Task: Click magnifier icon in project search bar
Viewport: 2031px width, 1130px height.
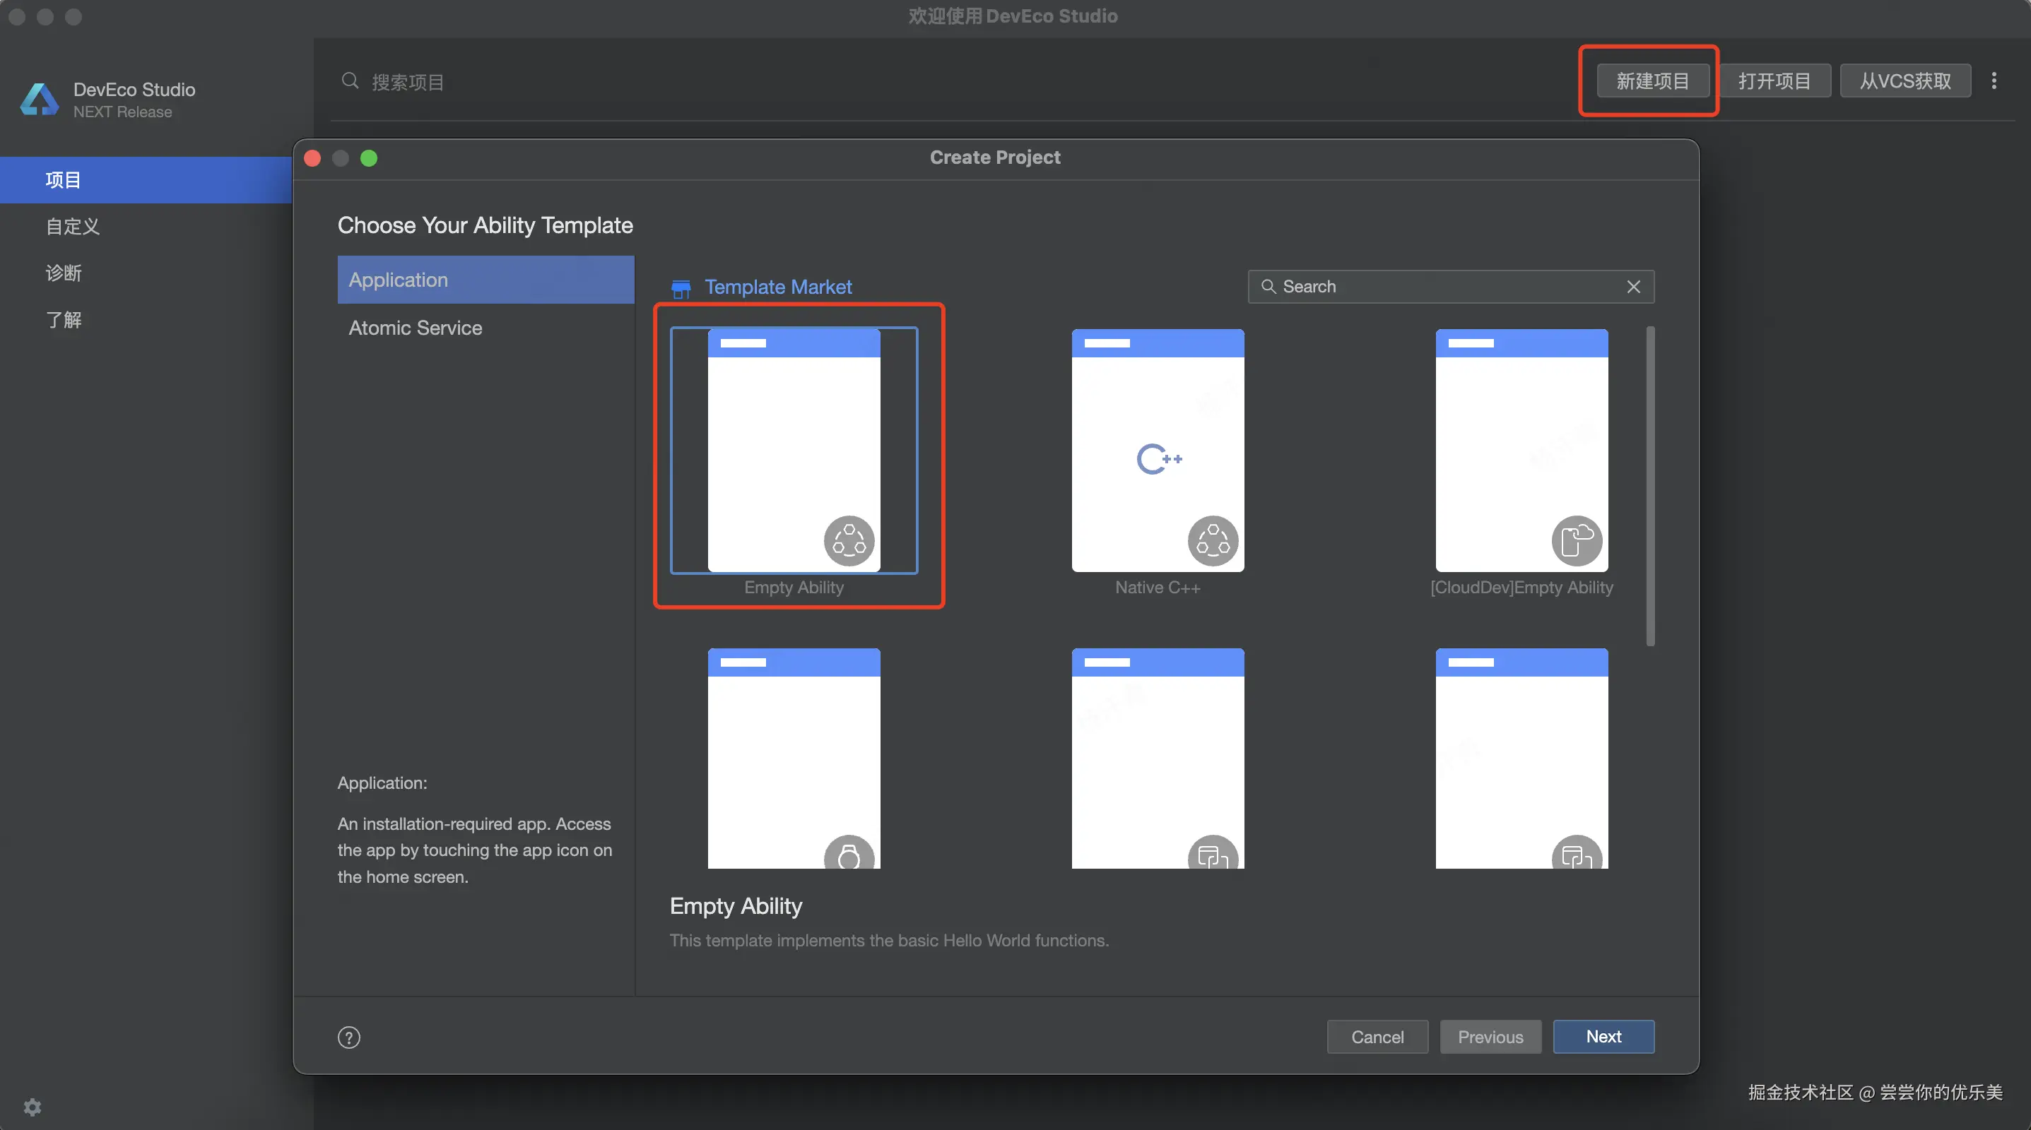Action: pyautogui.click(x=350, y=81)
